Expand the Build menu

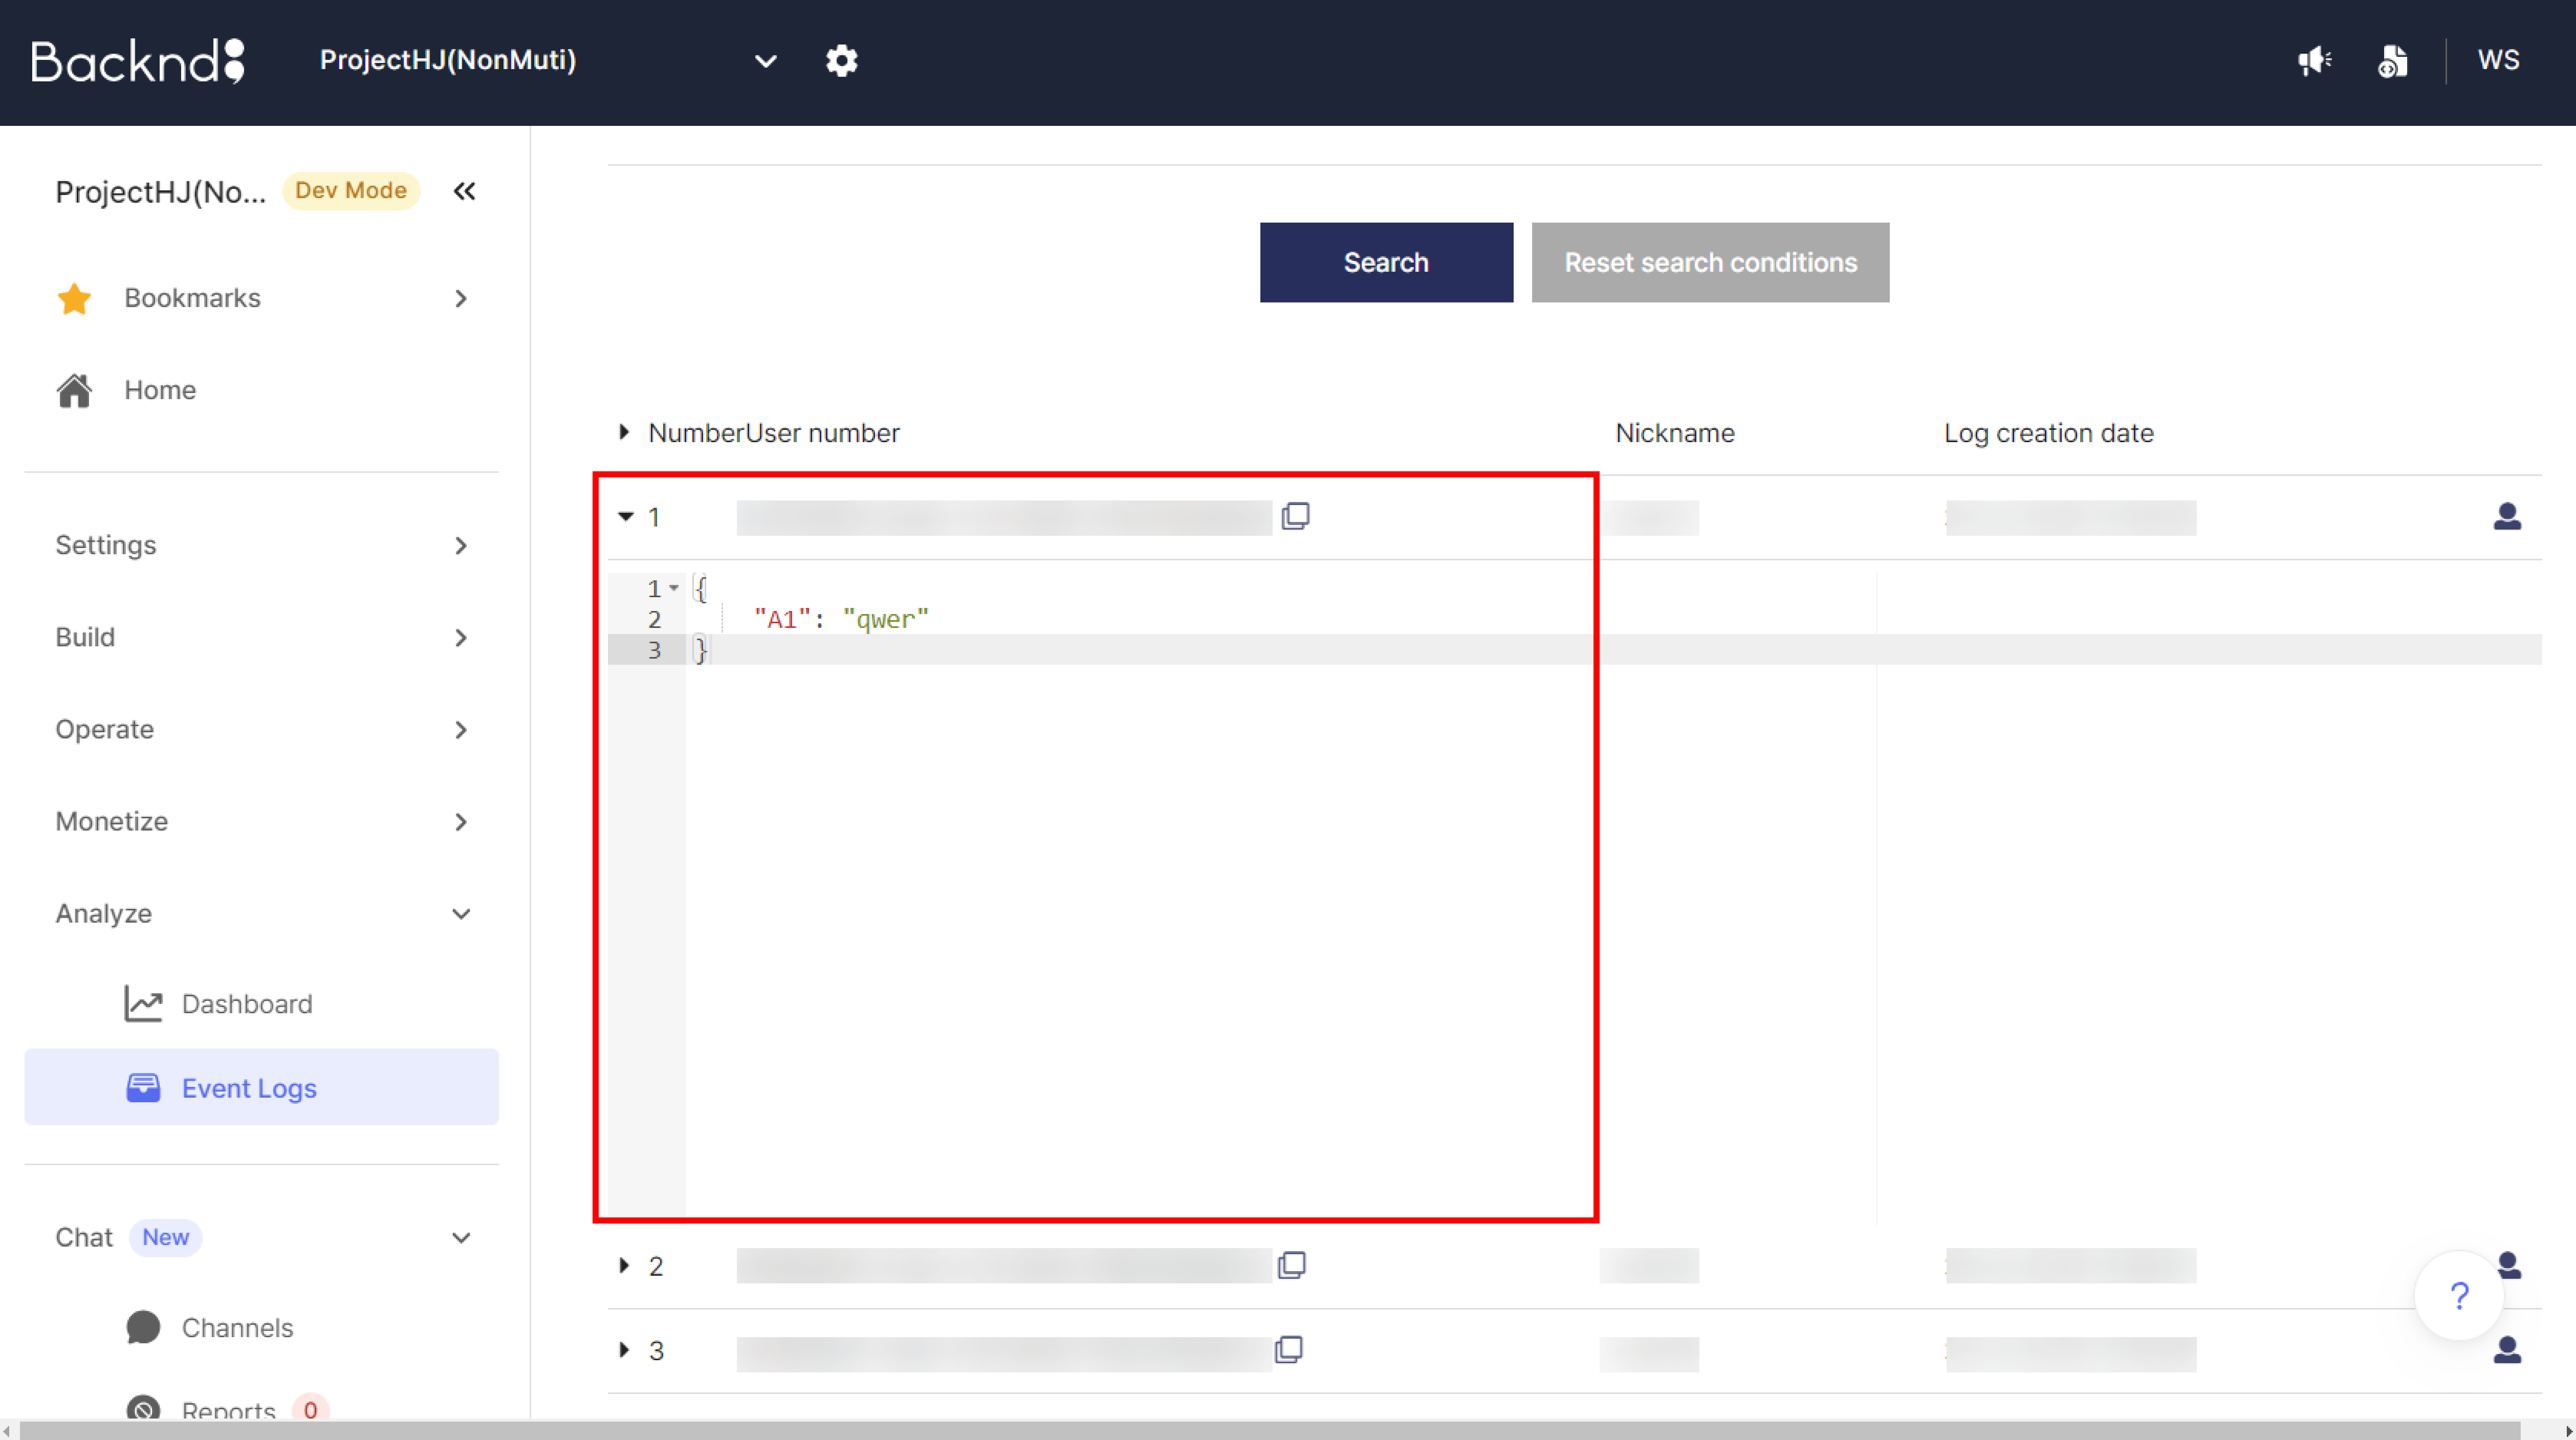(x=261, y=637)
